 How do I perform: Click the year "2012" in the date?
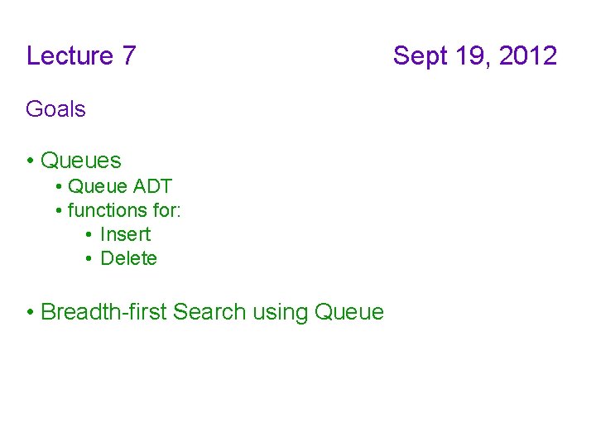click(527, 55)
